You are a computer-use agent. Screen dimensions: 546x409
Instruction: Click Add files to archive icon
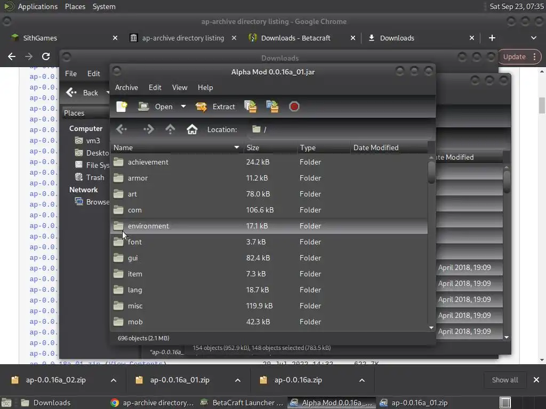click(251, 107)
